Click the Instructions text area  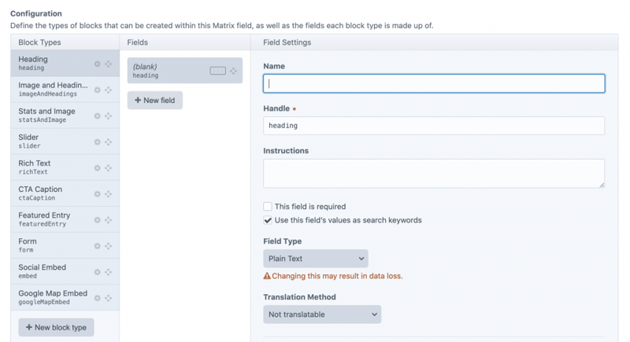tap(433, 173)
